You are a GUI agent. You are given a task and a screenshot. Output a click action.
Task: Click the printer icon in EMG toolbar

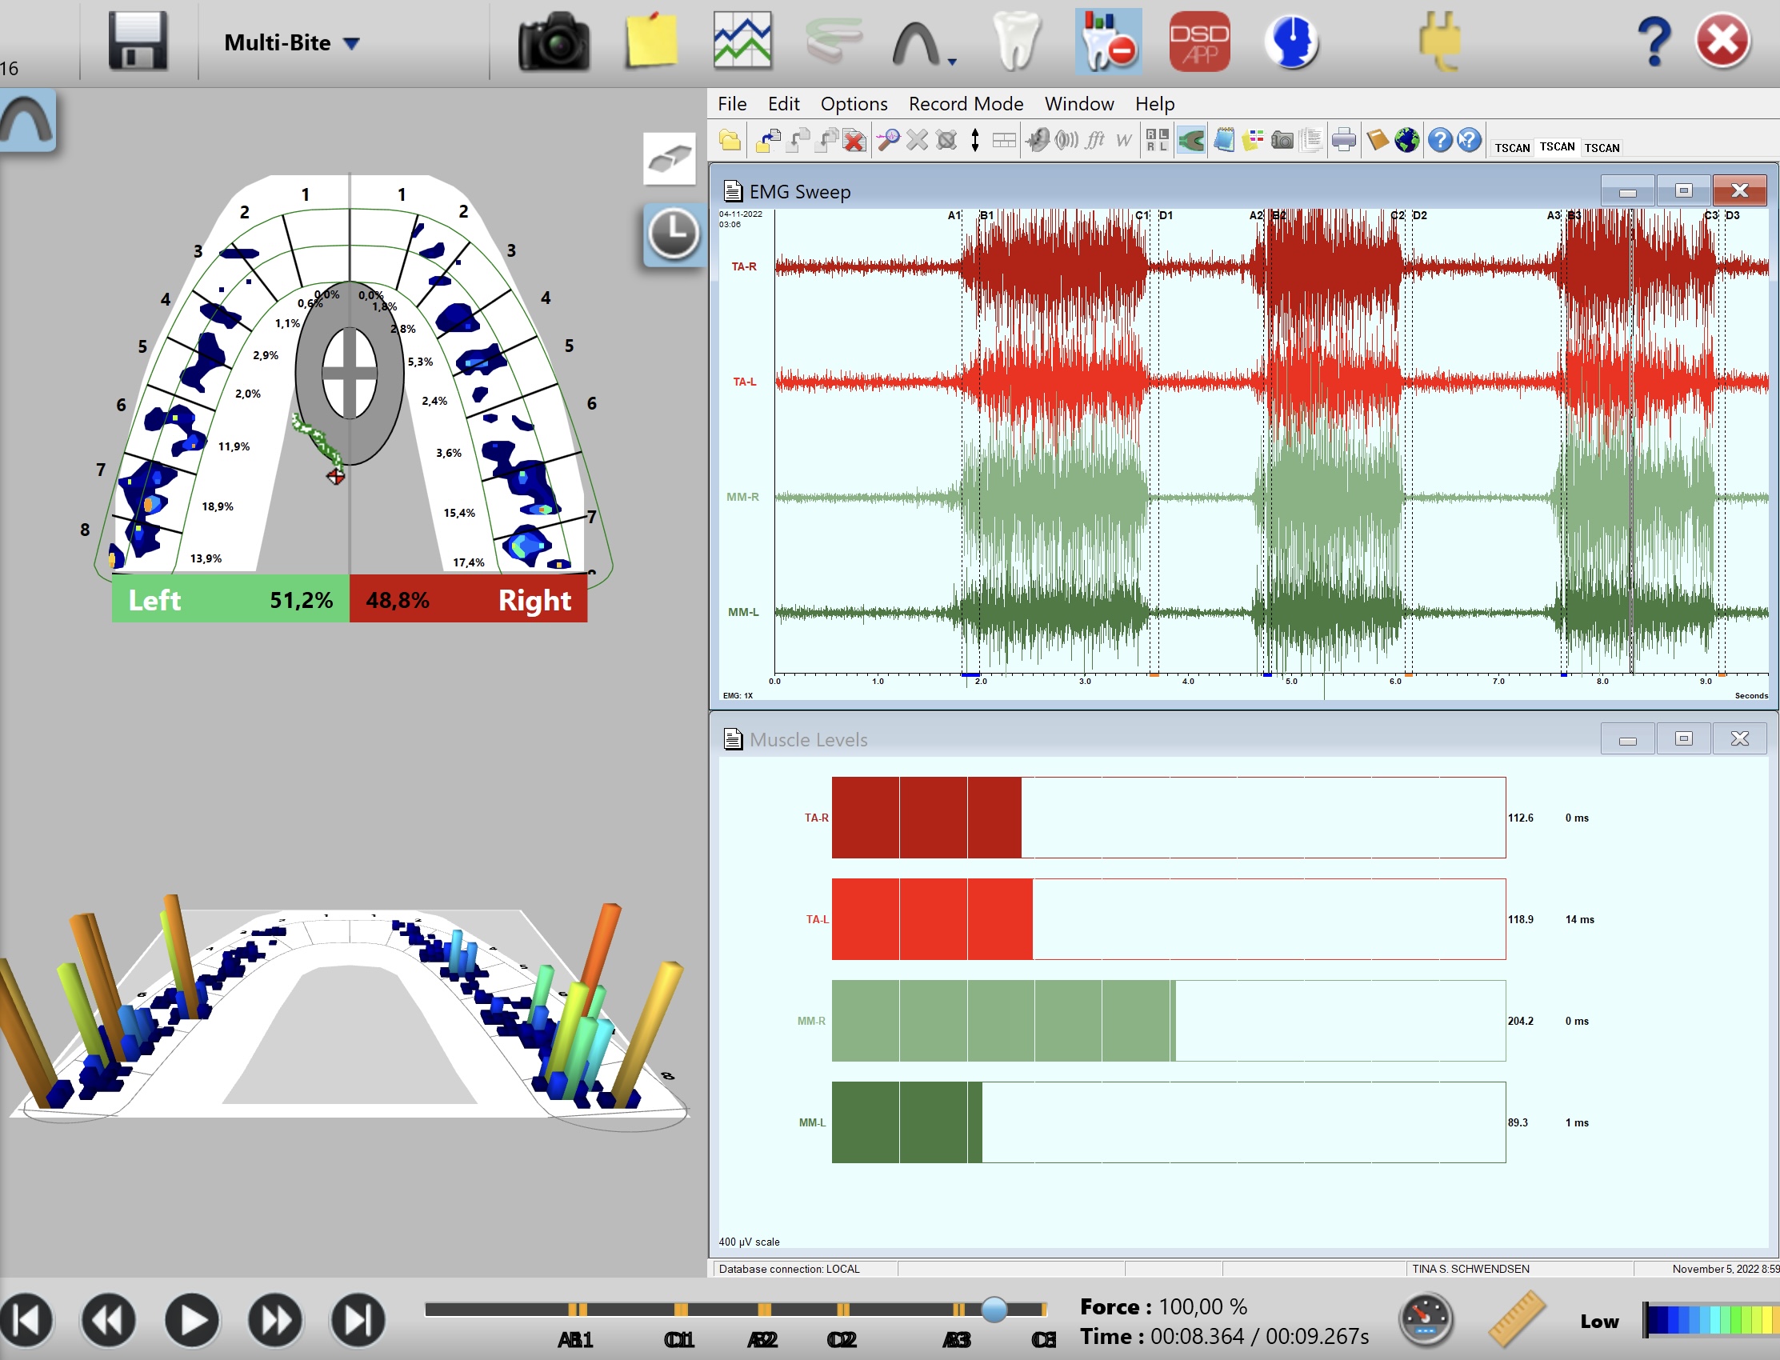coord(1344,140)
